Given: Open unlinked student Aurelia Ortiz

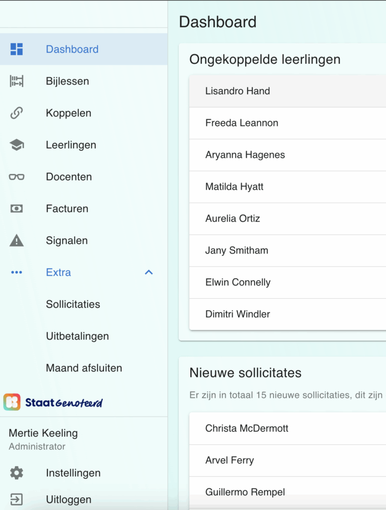Looking at the screenshot, I should (x=233, y=219).
